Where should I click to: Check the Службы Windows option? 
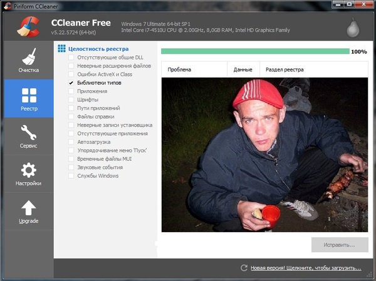click(x=71, y=176)
